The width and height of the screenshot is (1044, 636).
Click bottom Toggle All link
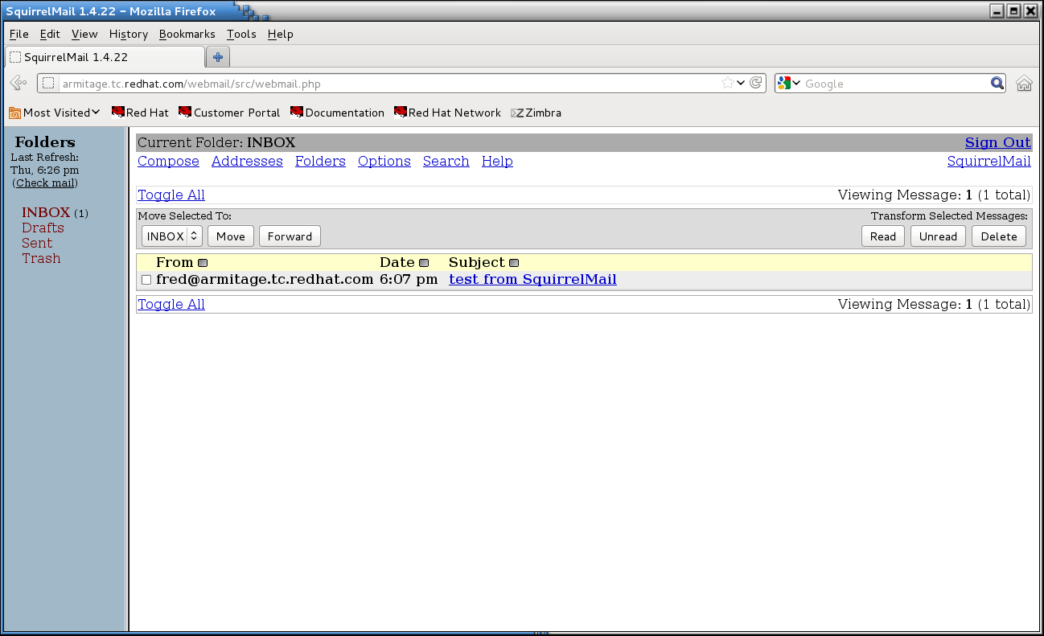(171, 304)
